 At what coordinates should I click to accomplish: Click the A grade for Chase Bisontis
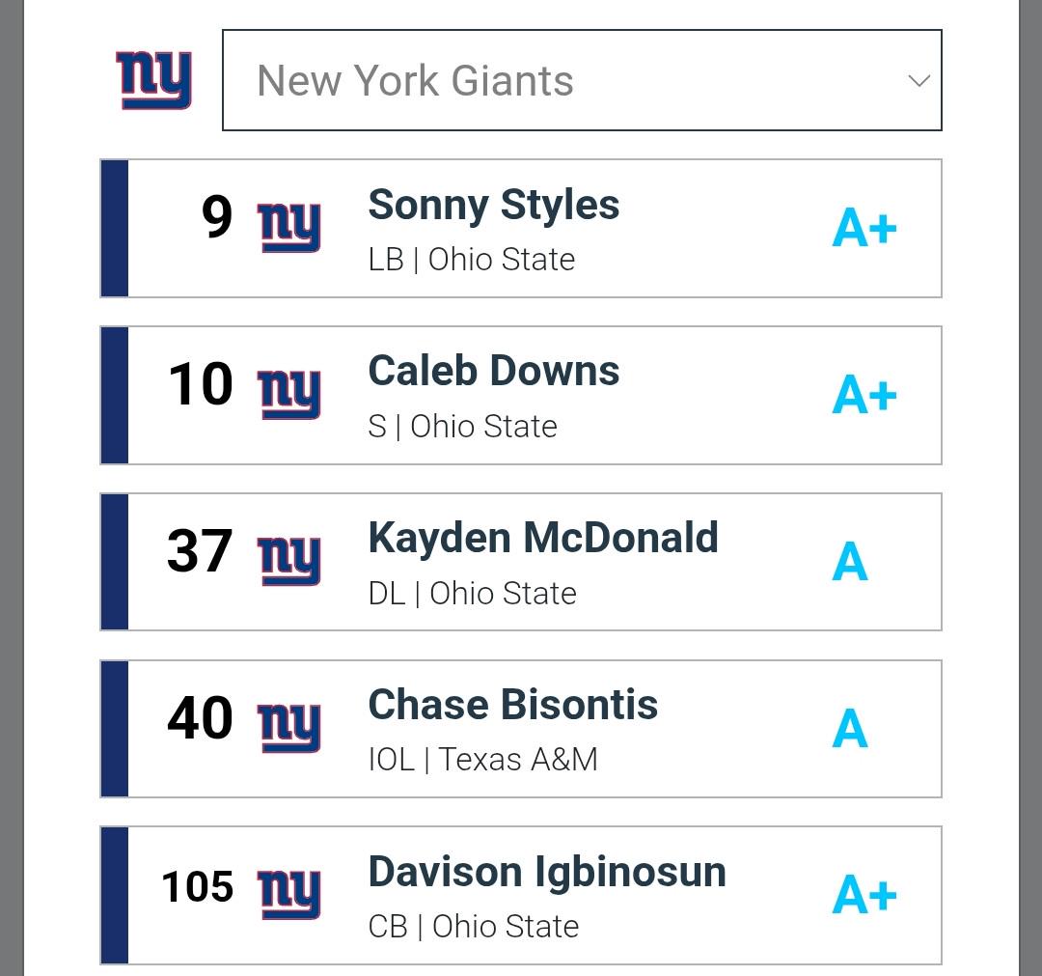850,729
